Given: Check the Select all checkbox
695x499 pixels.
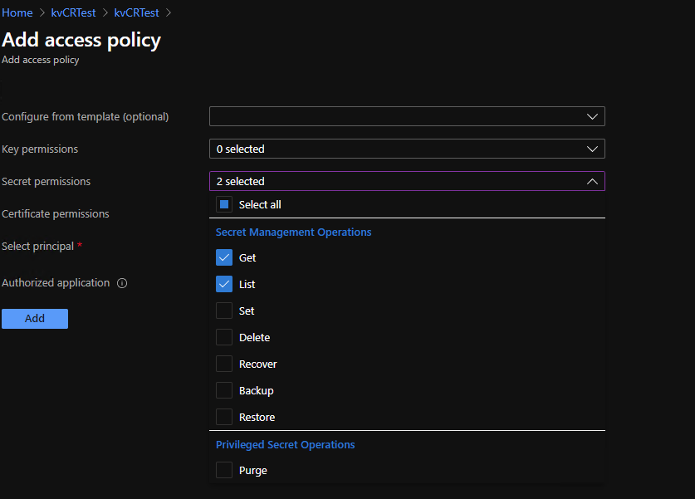Looking at the screenshot, I should (224, 204).
